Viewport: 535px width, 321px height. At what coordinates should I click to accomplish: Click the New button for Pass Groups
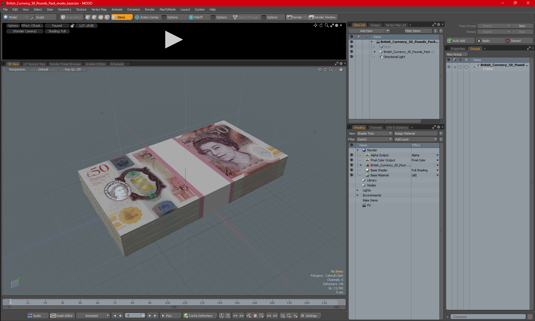pyautogui.click(x=522, y=26)
